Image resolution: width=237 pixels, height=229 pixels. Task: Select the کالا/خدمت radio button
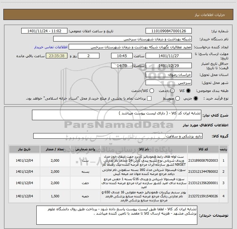(152, 91)
